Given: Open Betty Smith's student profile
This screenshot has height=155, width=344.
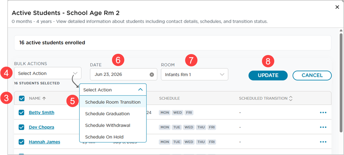Looking at the screenshot, I should tap(41, 113).
